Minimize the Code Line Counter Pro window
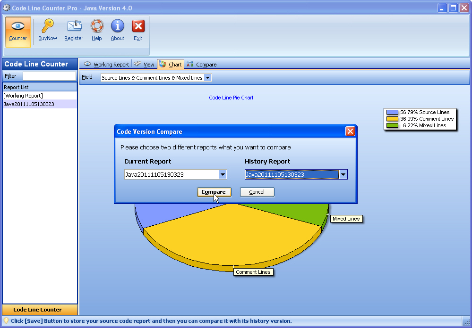 442,8
